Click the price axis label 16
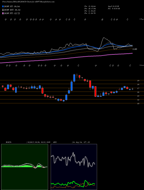Image resolution: width=144 pixels, height=190 pixels. tap(138, 92)
